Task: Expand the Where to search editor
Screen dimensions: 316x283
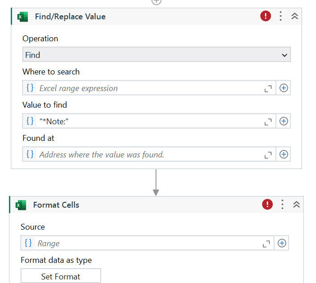Action: [268, 88]
